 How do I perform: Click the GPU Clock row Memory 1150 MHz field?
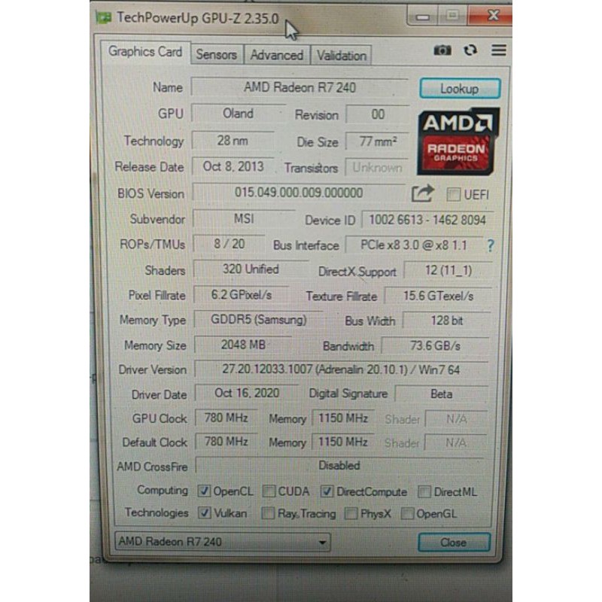tap(343, 418)
